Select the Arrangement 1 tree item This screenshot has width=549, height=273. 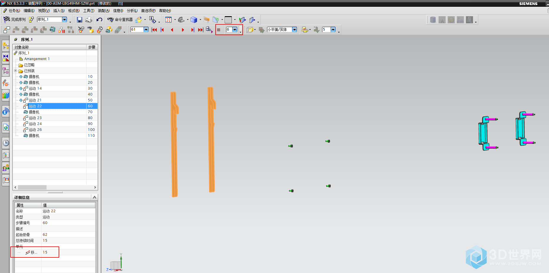(x=37, y=59)
